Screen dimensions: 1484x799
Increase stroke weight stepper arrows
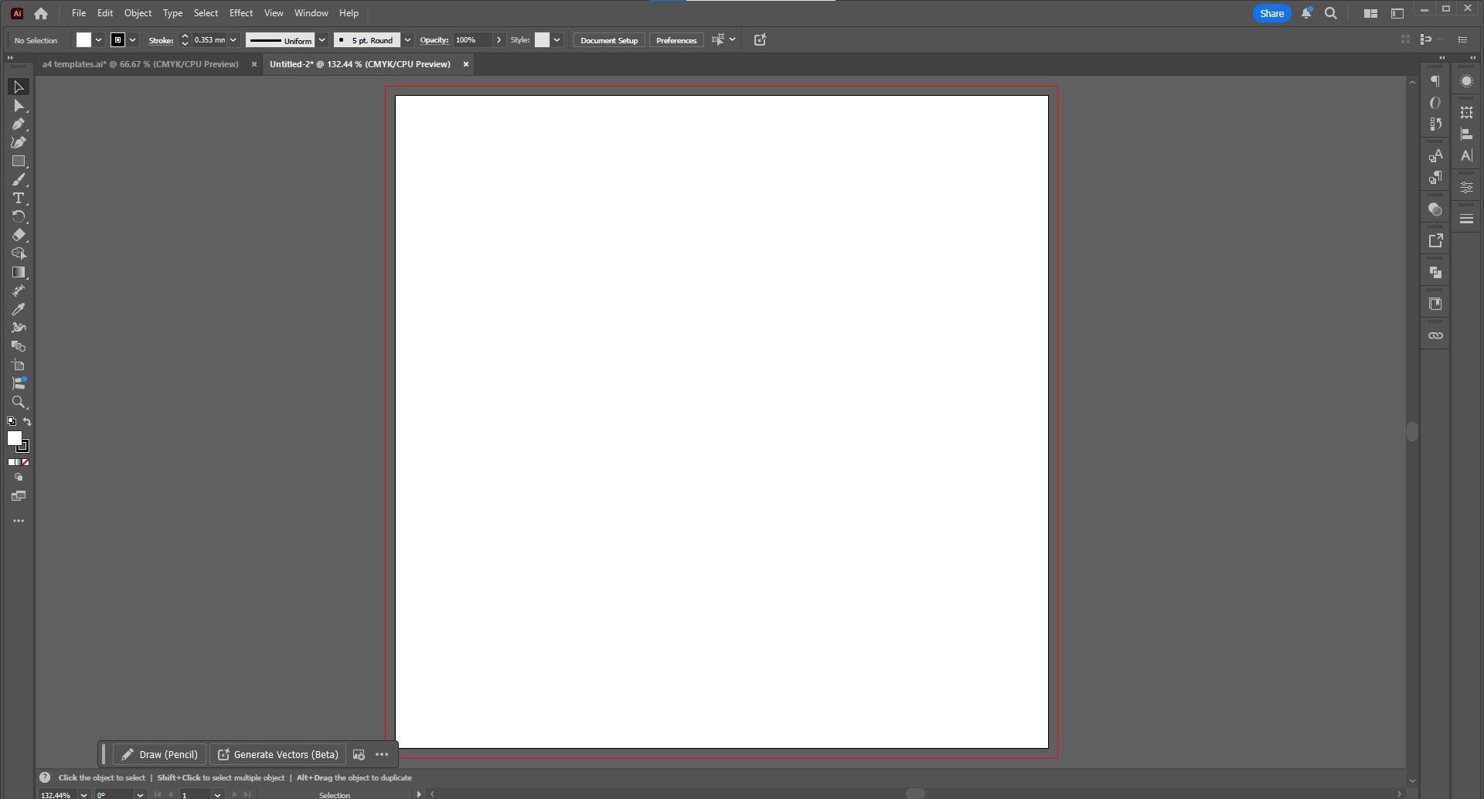[185, 36]
